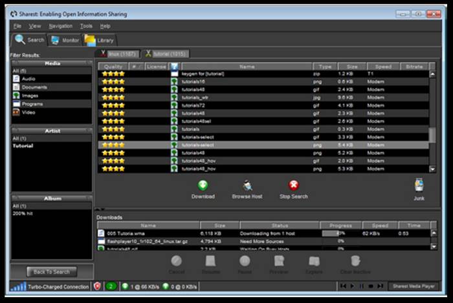This screenshot has width=453, height=303.
Task: Click the scroll down arrow of the Downloads list
Action: tap(434, 247)
